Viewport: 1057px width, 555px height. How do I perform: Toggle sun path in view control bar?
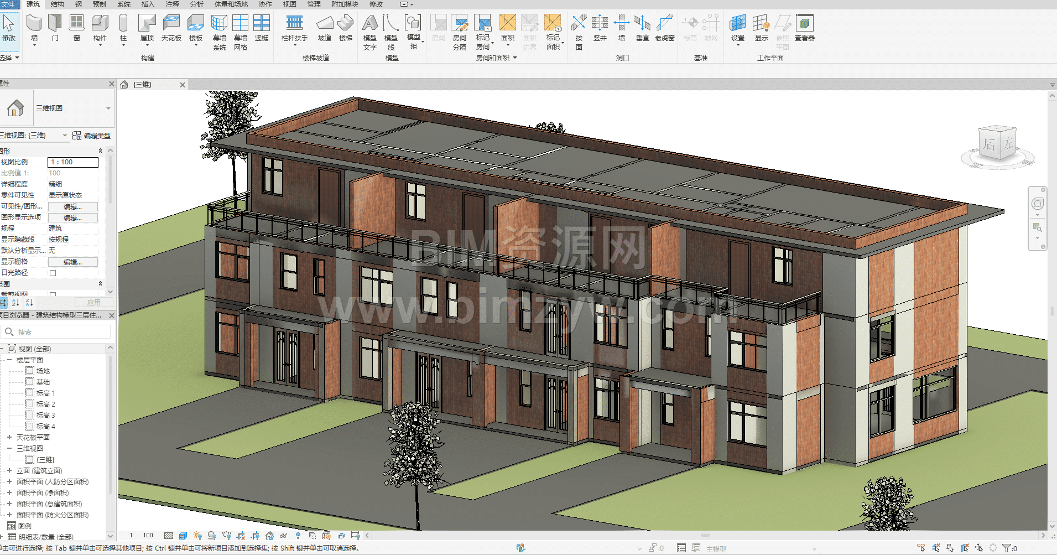click(197, 536)
